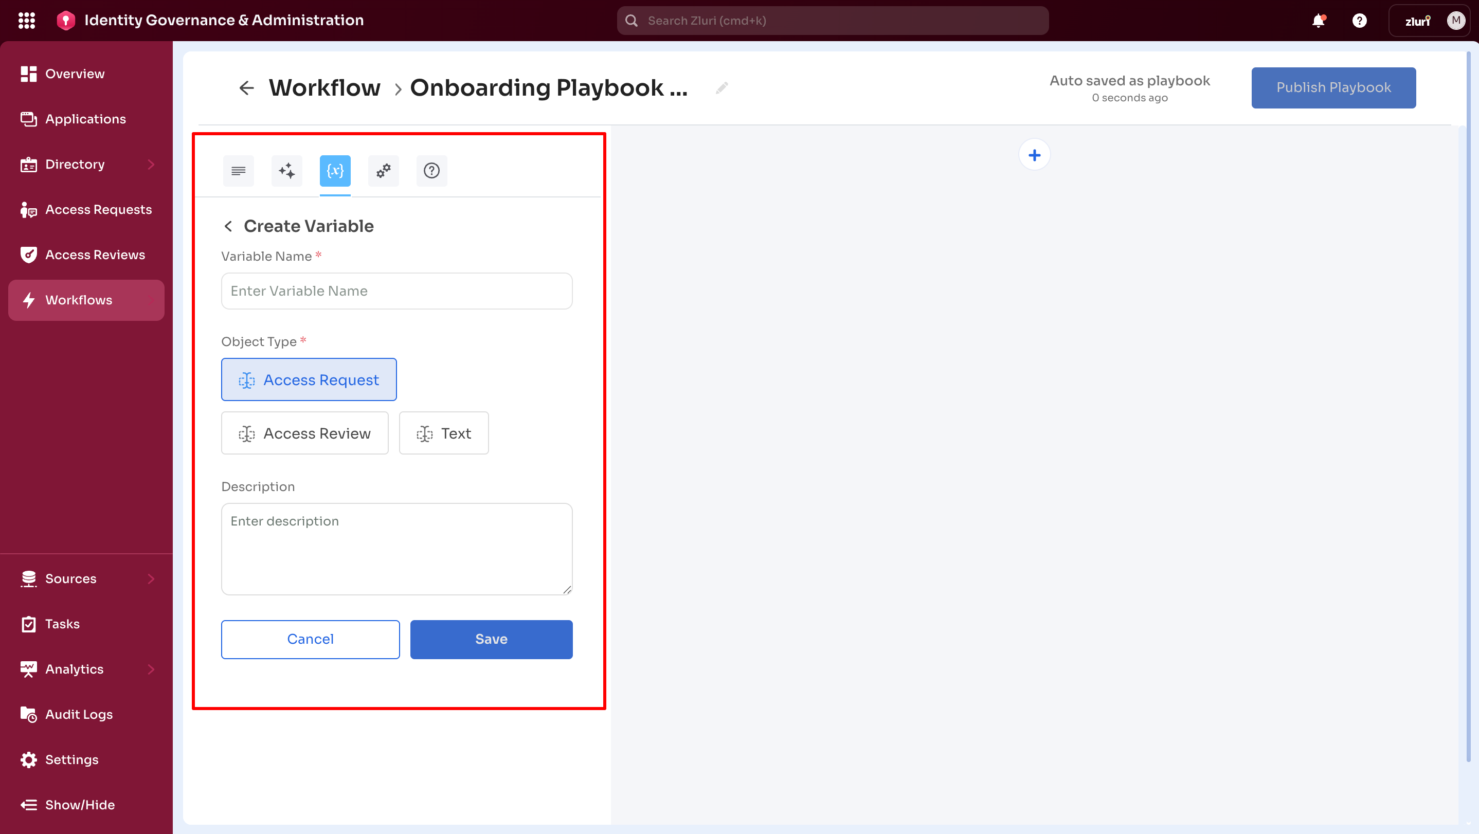
Task: Select the gears settings tab icon
Action: [x=383, y=171]
